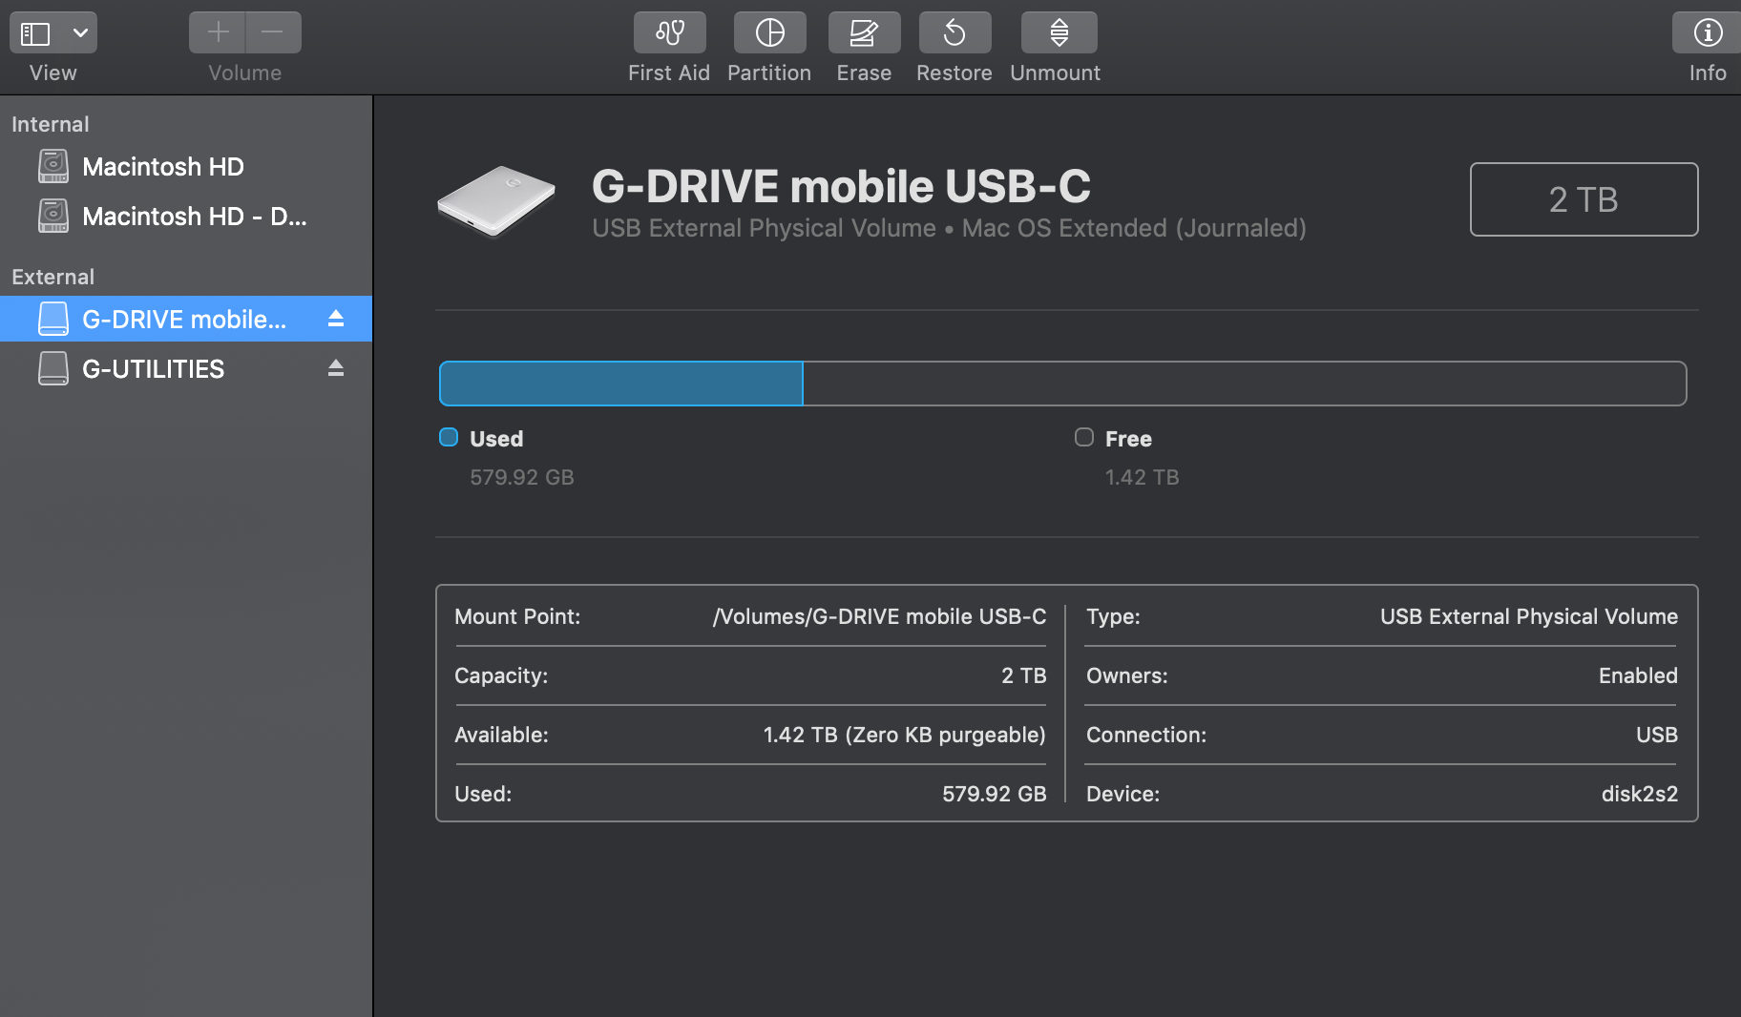Viewport: 1741px width, 1017px height.
Task: Click the Erase toolbar icon
Action: [864, 32]
